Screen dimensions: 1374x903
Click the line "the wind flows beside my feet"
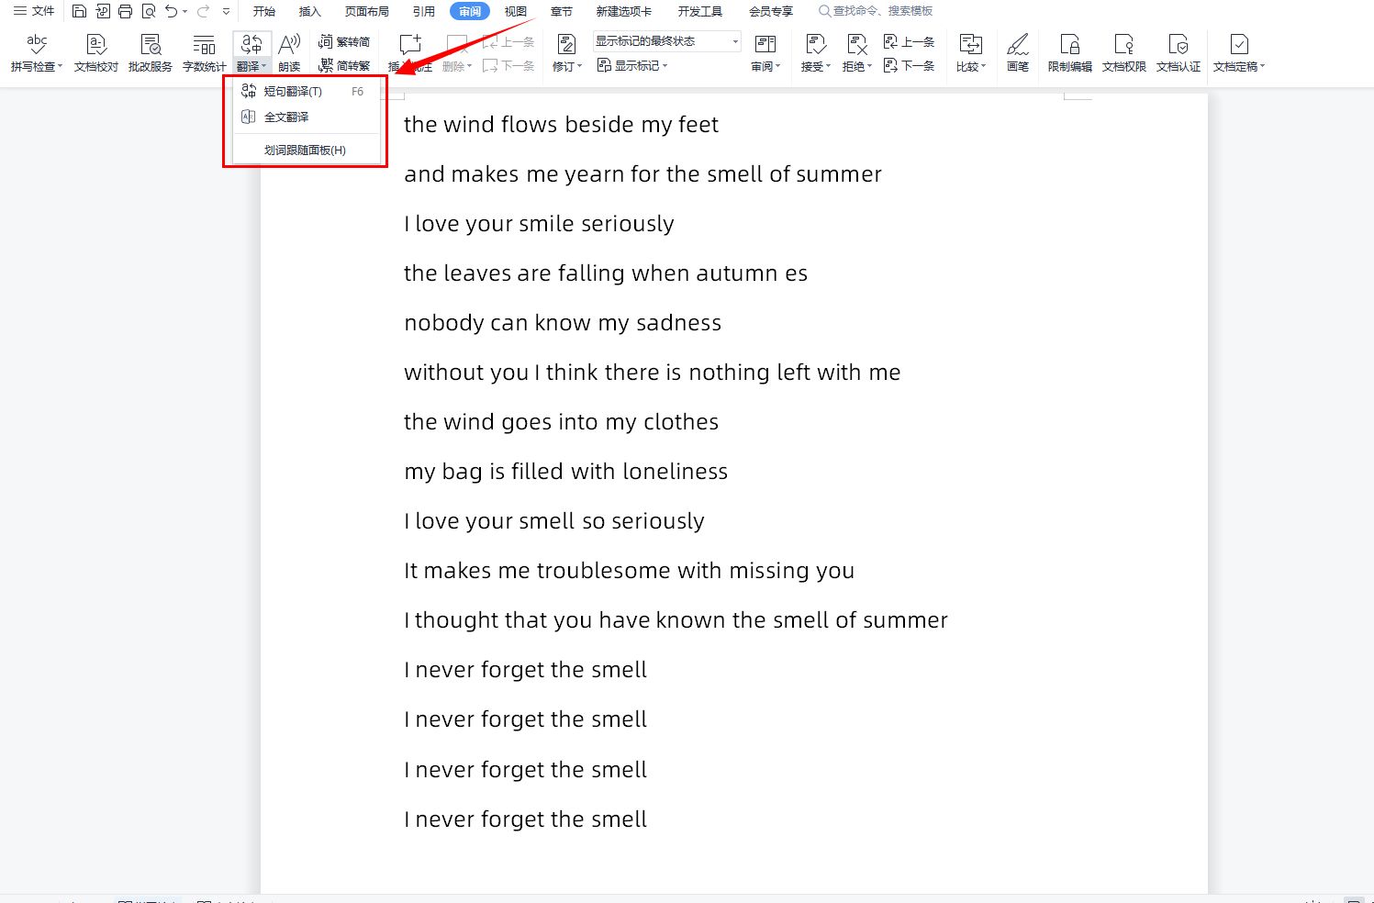[561, 124]
